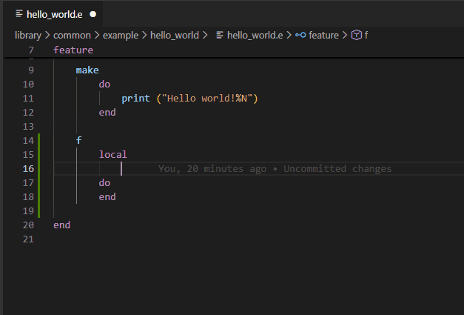Open the hello_world.e file breadcrumb
Viewport: 464px width, 315px height.
pyautogui.click(x=255, y=36)
